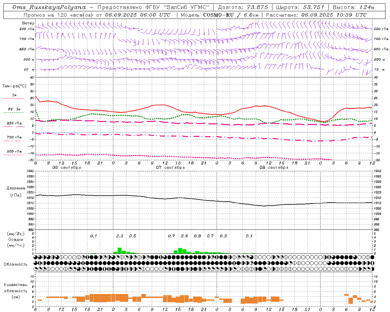The width and height of the screenshot is (390, 312).
Task: Click the '06 сентября' date label
Action: coord(66,167)
